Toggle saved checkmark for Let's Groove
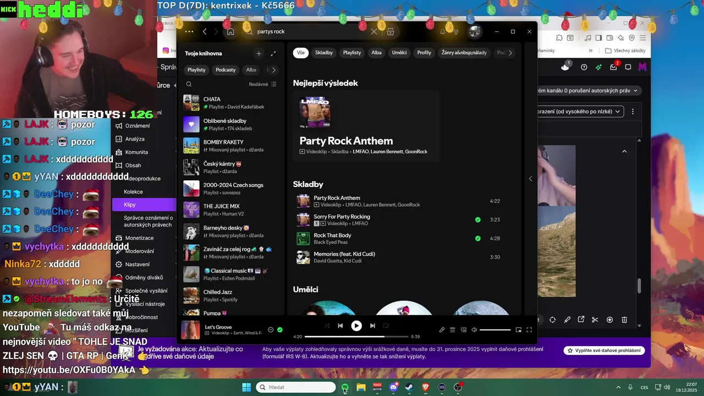This screenshot has width=704, height=396. [x=280, y=330]
